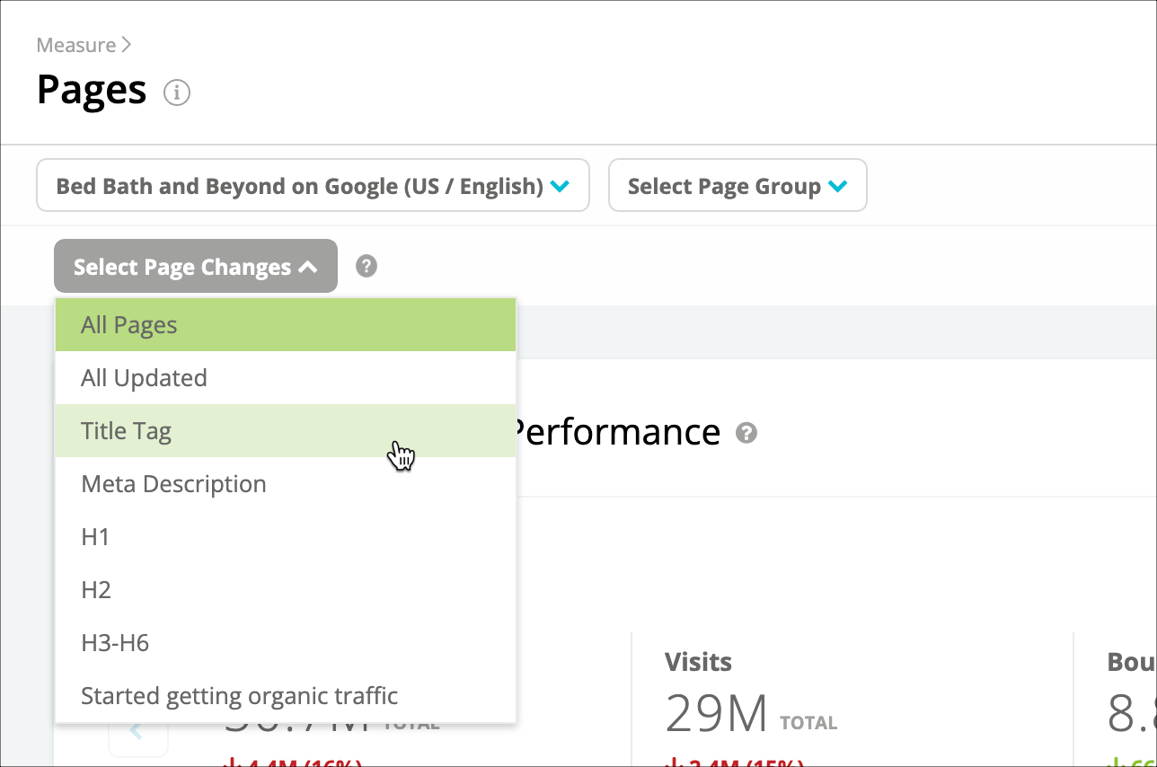Select the H3-H6 option
The image size is (1157, 767).
(x=286, y=643)
